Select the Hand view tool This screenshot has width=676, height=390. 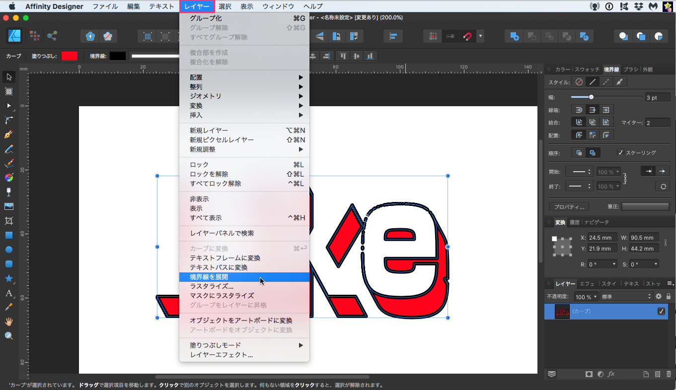(9, 322)
